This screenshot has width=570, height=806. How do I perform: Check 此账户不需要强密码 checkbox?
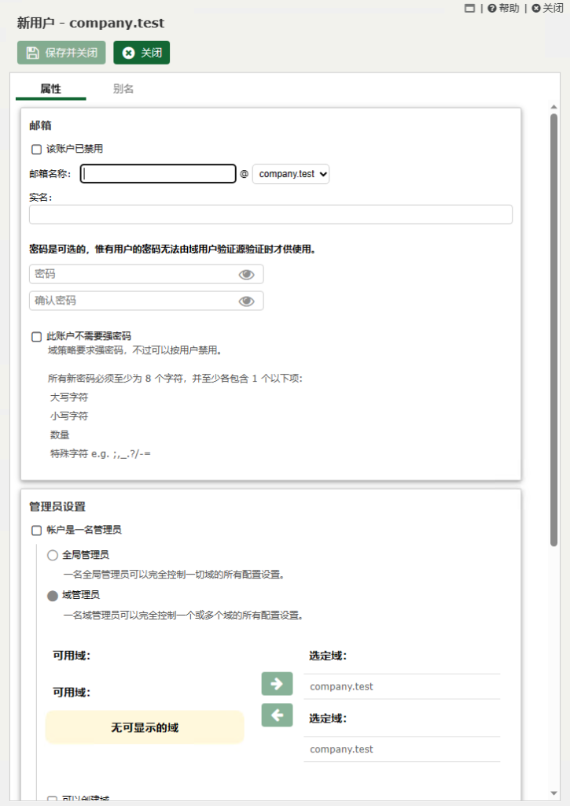[x=36, y=337]
